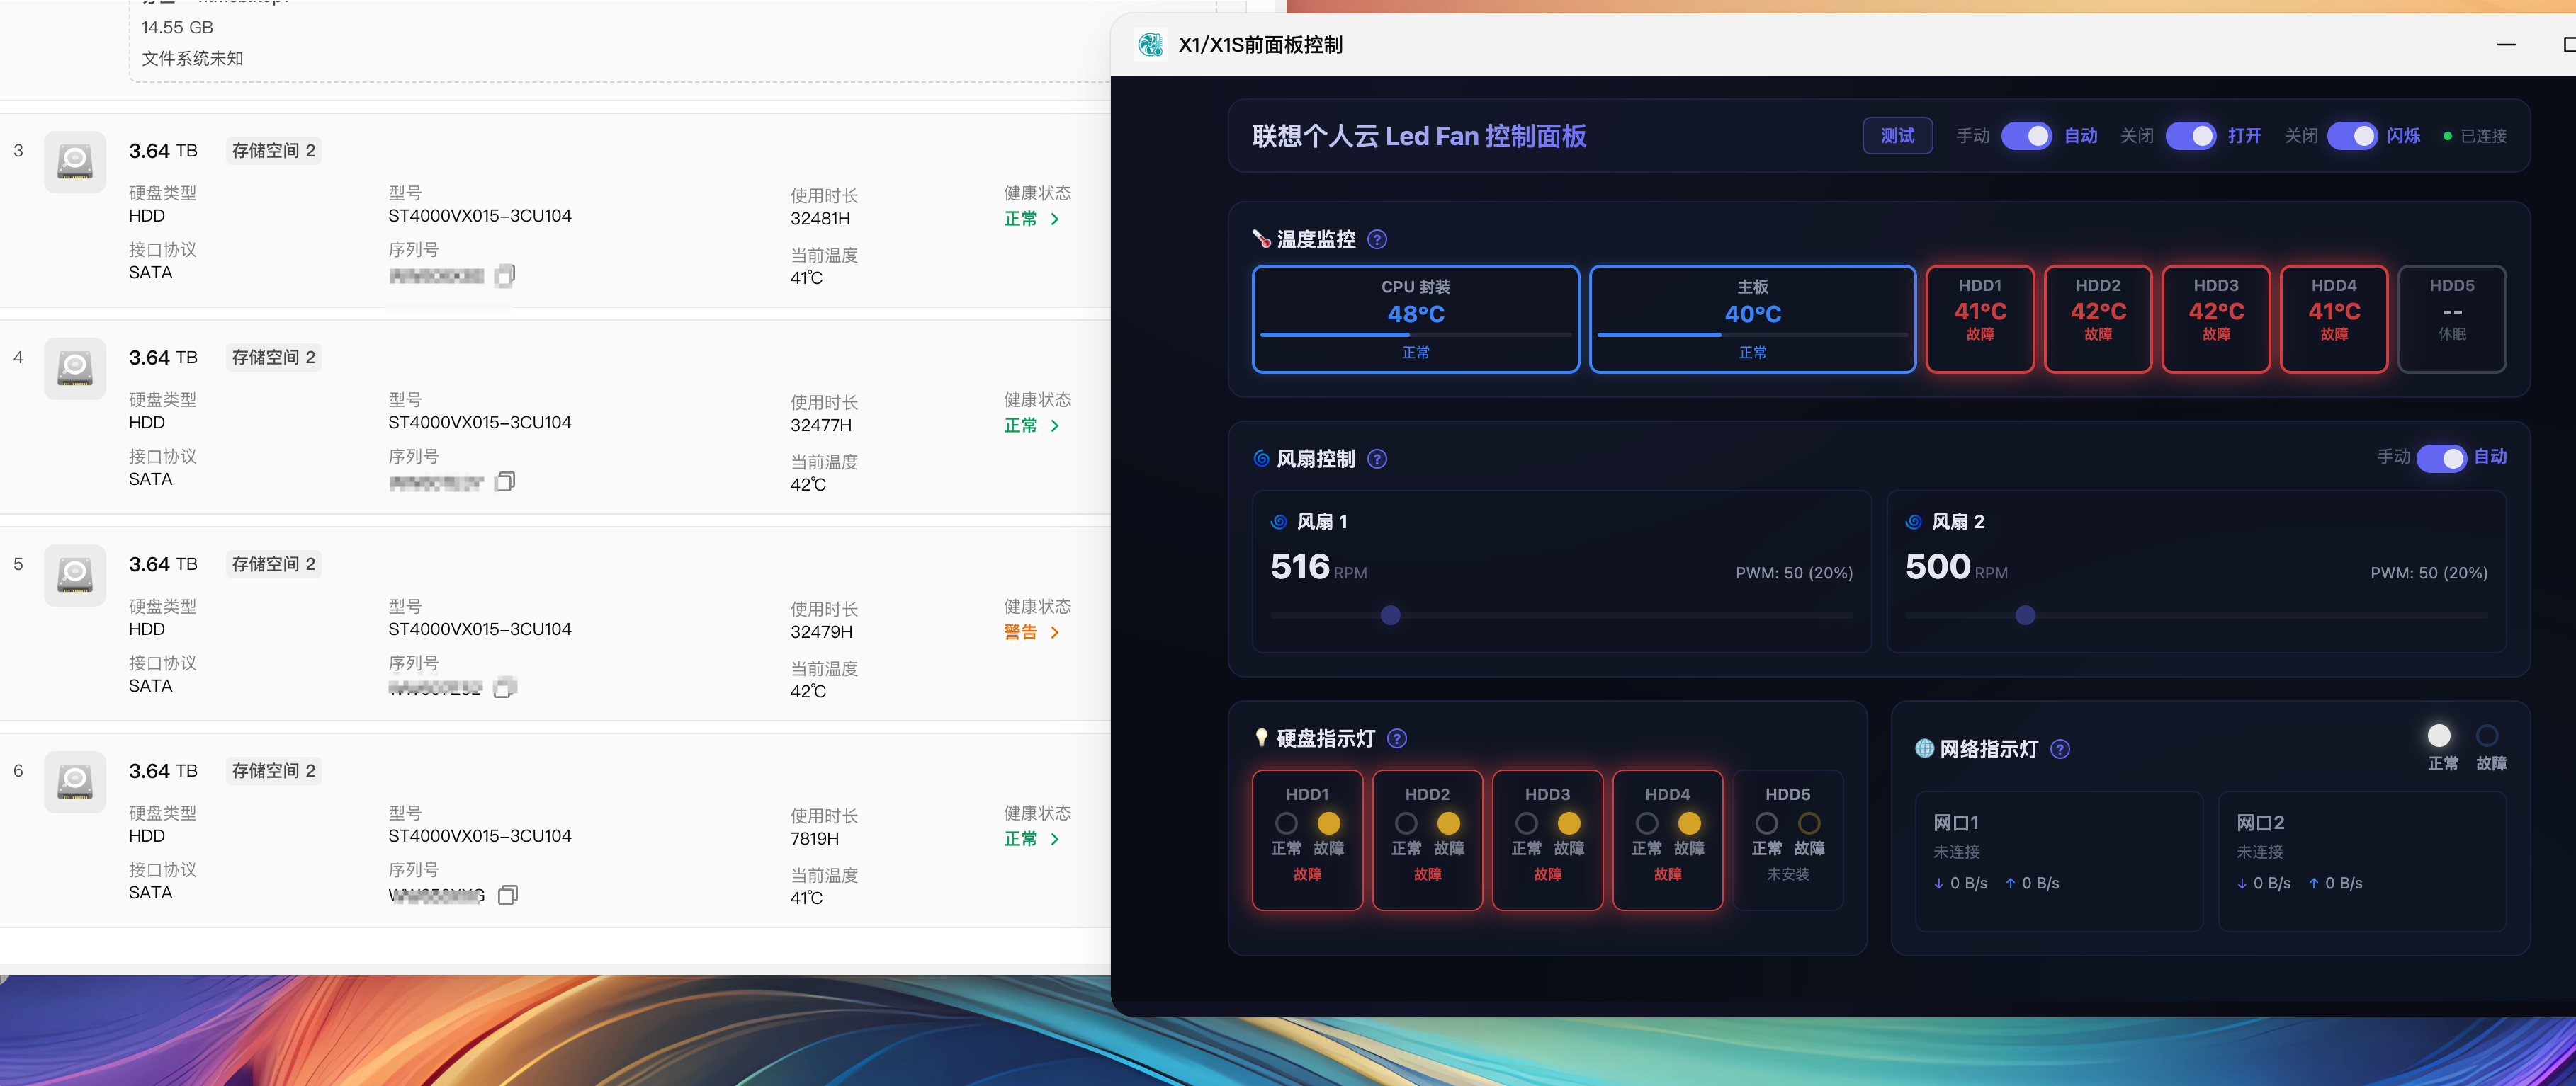The width and height of the screenshot is (2576, 1086).
Task: Click usage time 7819H of disk 6
Action: tap(815, 839)
